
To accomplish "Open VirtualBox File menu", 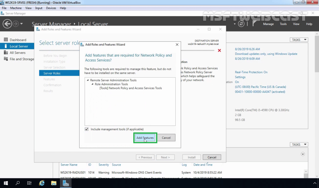I will tap(4, 8).
